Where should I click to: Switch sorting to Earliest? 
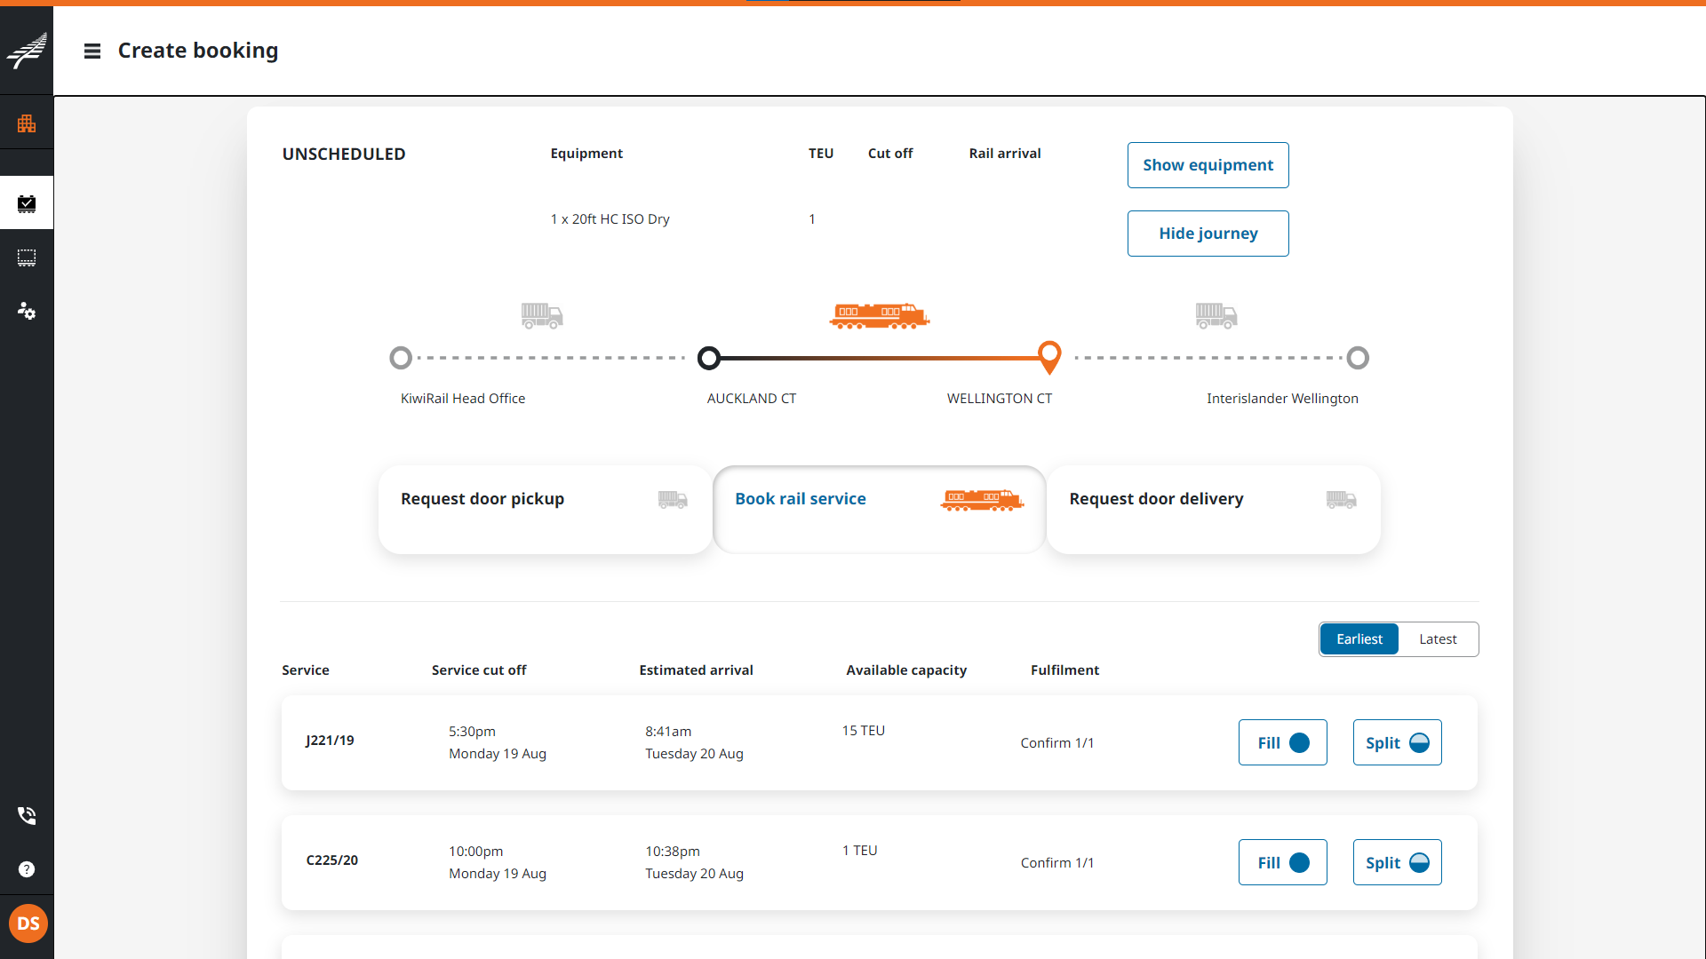click(x=1359, y=639)
